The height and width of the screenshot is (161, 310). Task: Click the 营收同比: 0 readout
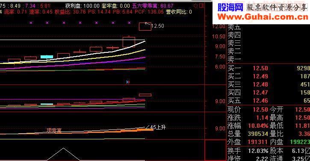pyautogui.click(x=179, y=12)
